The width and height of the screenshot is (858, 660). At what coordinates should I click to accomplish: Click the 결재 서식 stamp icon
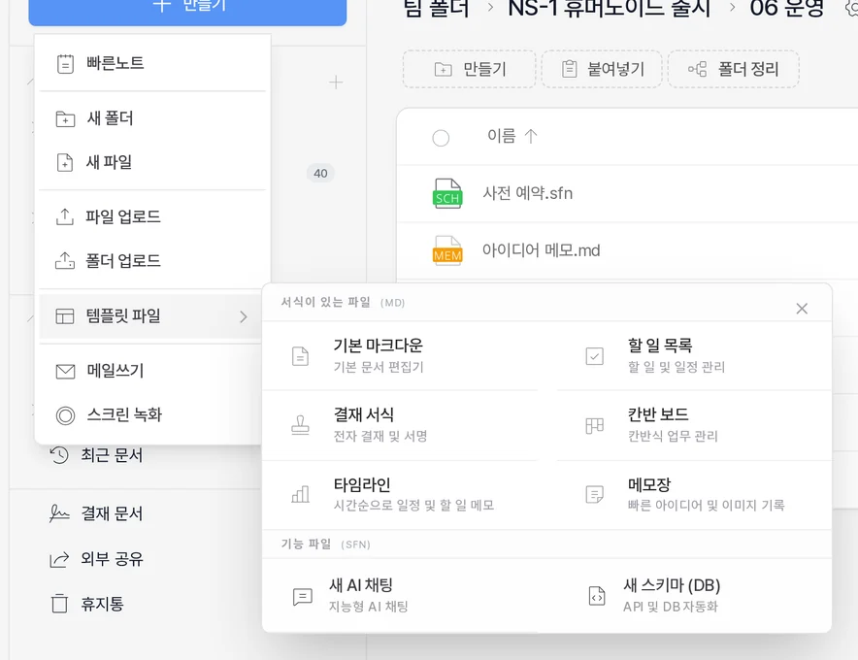click(x=301, y=426)
